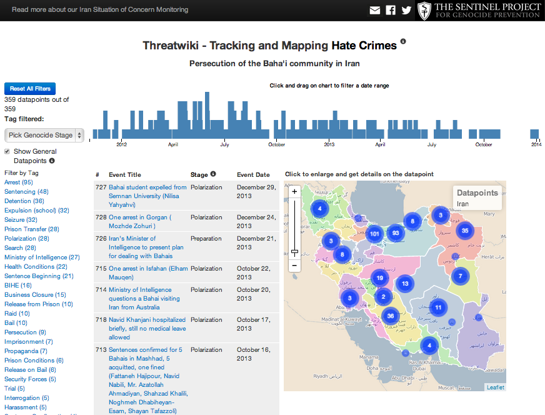This screenshot has width=545, height=415.
Task: Open Iran Situation of Concern Monitoring link
Action: coord(100,10)
